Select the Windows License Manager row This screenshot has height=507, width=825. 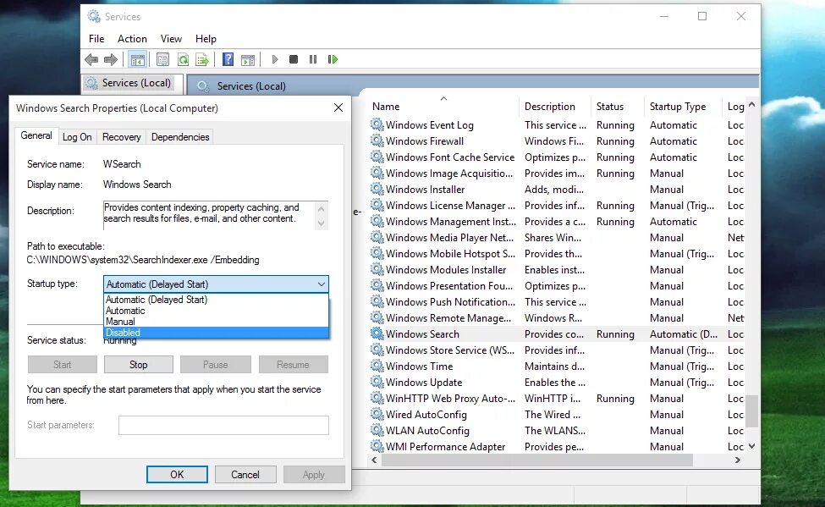click(557, 206)
